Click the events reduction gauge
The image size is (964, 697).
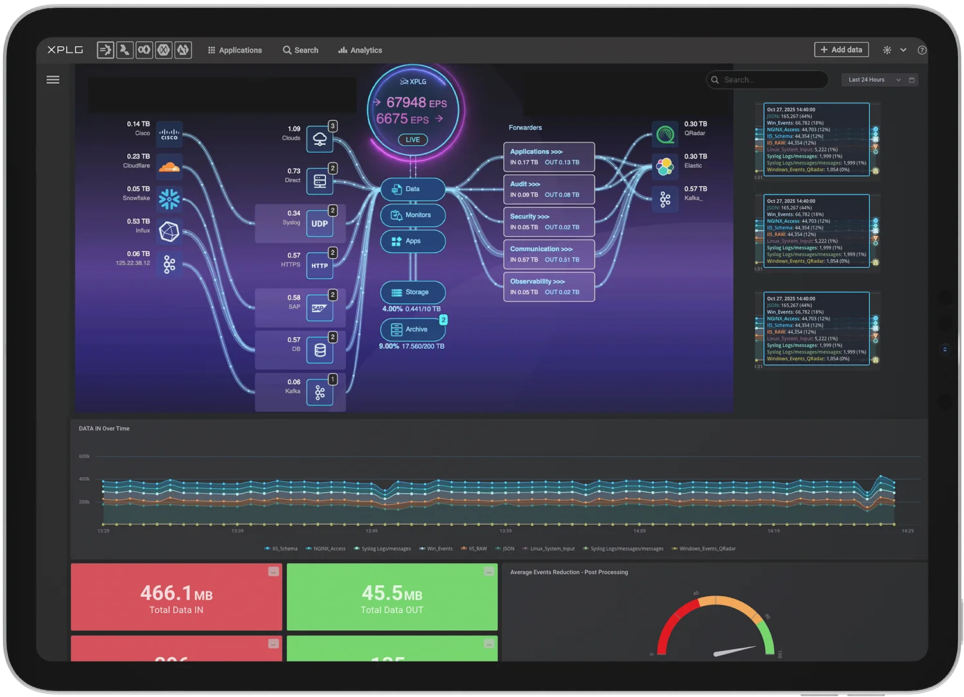[x=715, y=626]
